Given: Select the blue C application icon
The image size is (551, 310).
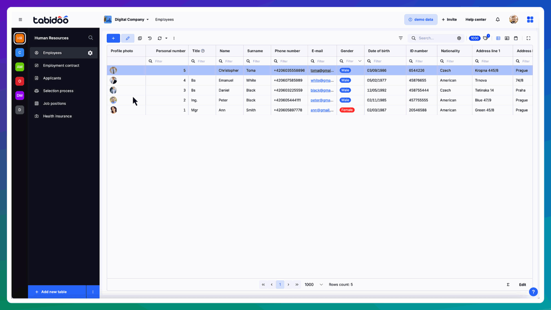Looking at the screenshot, I should pos(19,53).
